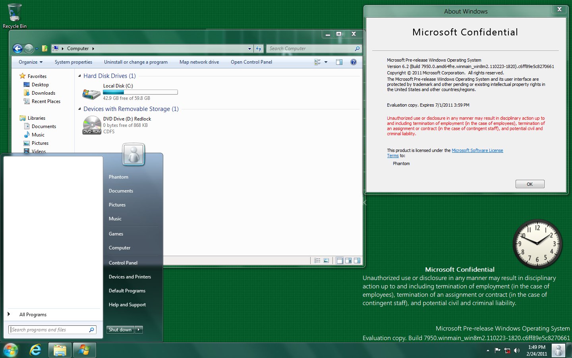The width and height of the screenshot is (572, 358).
Task: Select Map network drive
Action: point(199,62)
